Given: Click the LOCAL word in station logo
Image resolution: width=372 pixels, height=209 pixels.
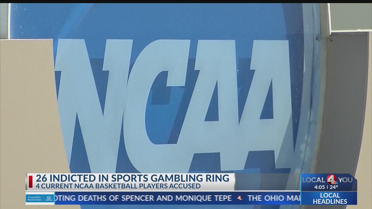Looking at the screenshot, I should 313,180.
